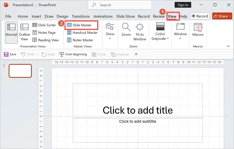This screenshot has height=149, width=234.
Task: Click the Redo button
Action: [x=48, y=54]
